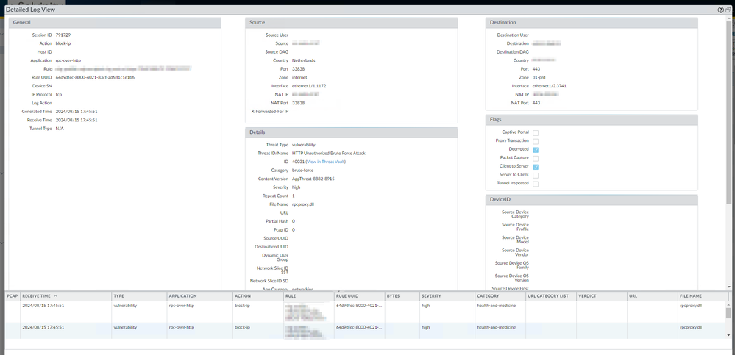Click the content version AppThreat-8882-8915

(313, 179)
